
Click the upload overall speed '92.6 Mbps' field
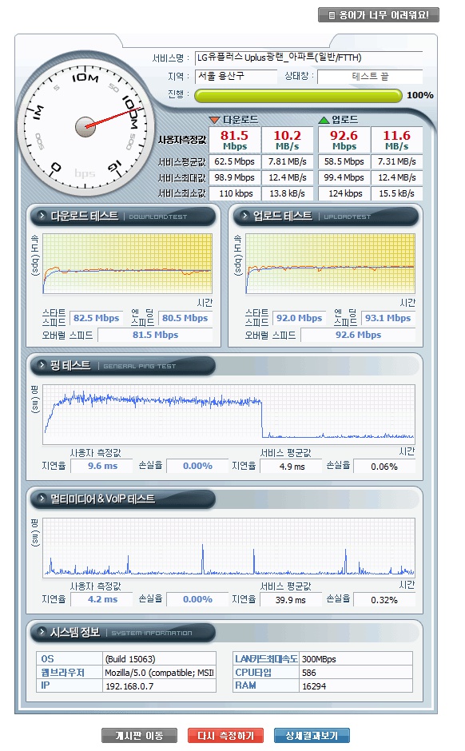(x=358, y=335)
